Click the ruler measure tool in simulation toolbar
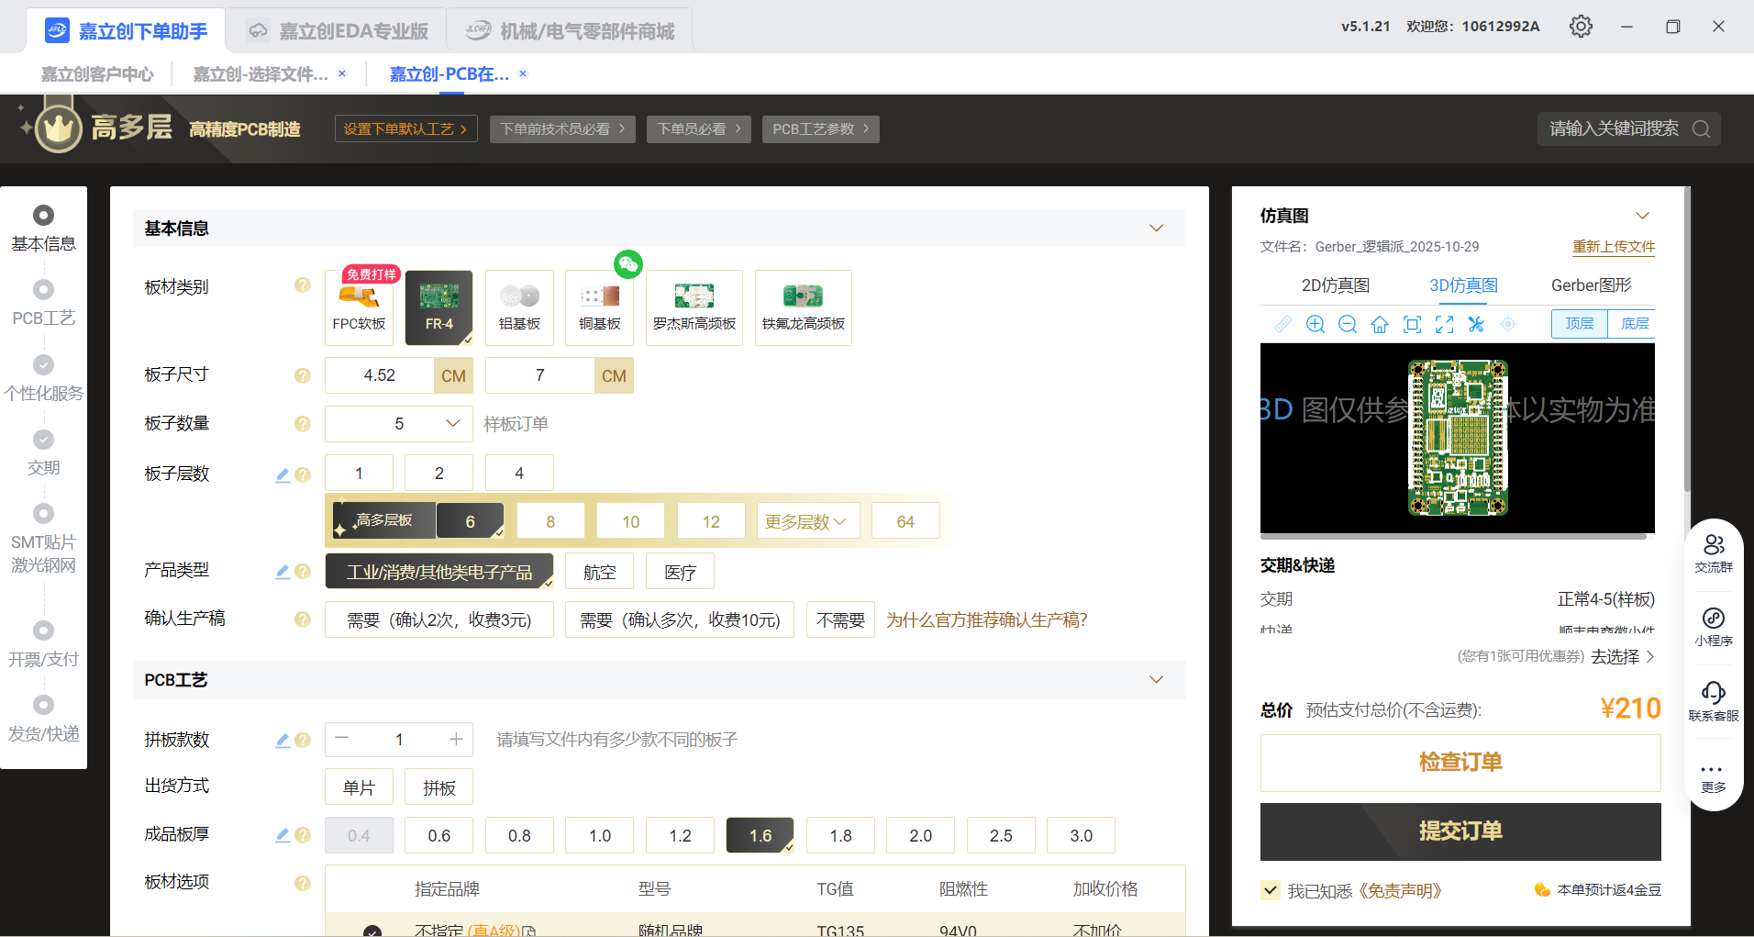 [x=1283, y=324]
